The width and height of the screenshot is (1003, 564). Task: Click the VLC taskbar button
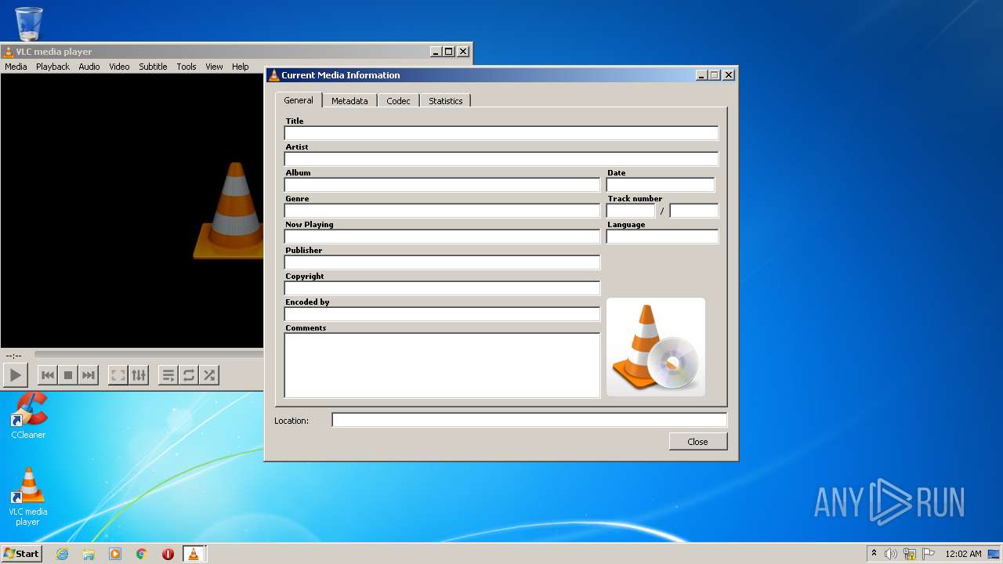coord(194,554)
